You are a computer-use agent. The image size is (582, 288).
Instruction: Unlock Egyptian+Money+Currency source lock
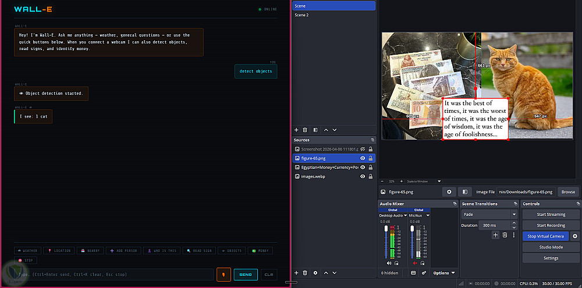click(370, 168)
